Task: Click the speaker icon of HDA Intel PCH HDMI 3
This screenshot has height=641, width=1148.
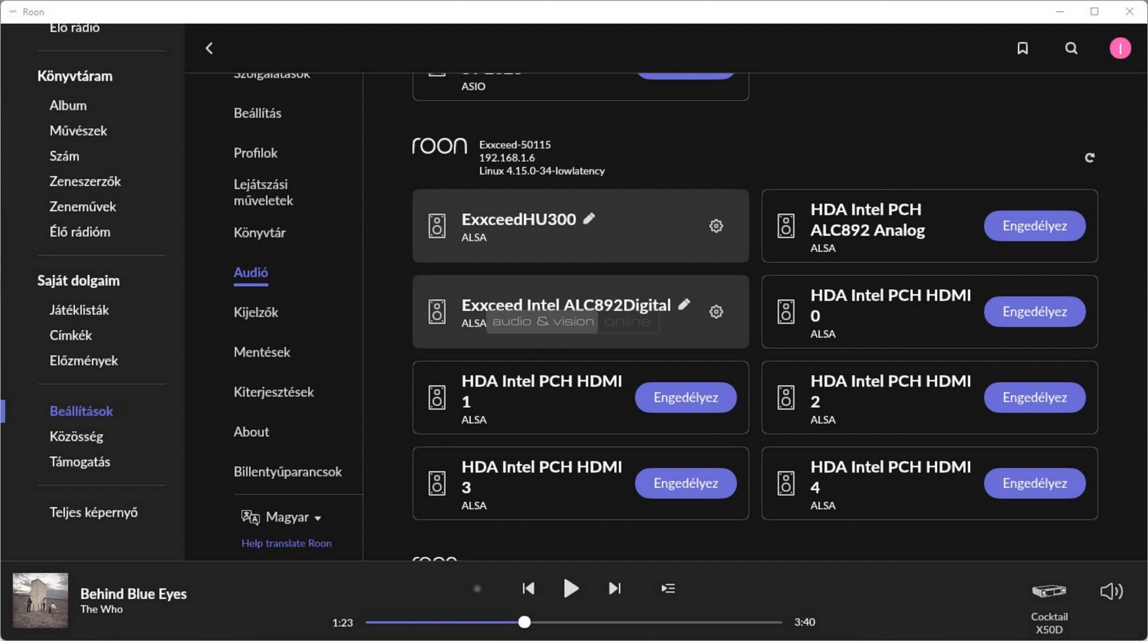Action: point(437,483)
